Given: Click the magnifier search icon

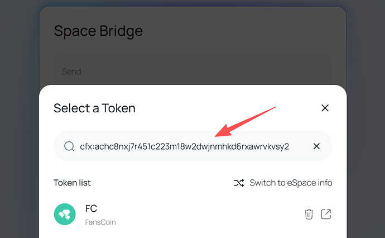Looking at the screenshot, I should [x=69, y=146].
